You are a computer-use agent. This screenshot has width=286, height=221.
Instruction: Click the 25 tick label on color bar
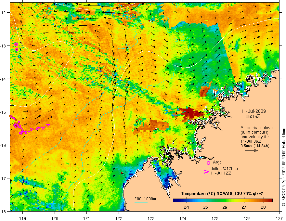point(205,207)
